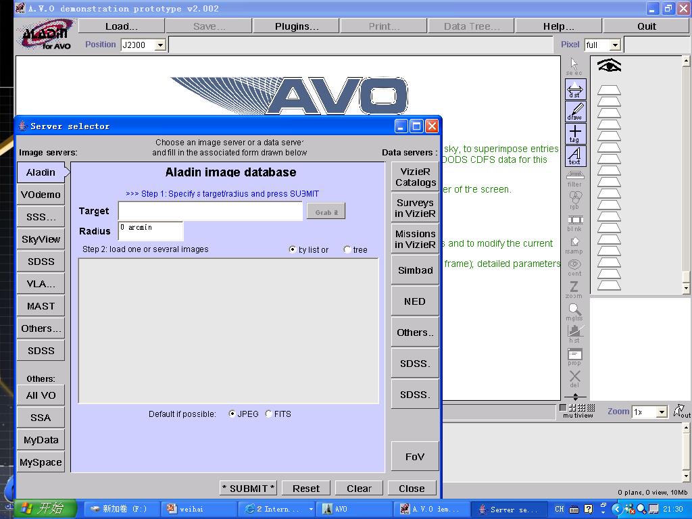Open the FoV button

tap(415, 456)
